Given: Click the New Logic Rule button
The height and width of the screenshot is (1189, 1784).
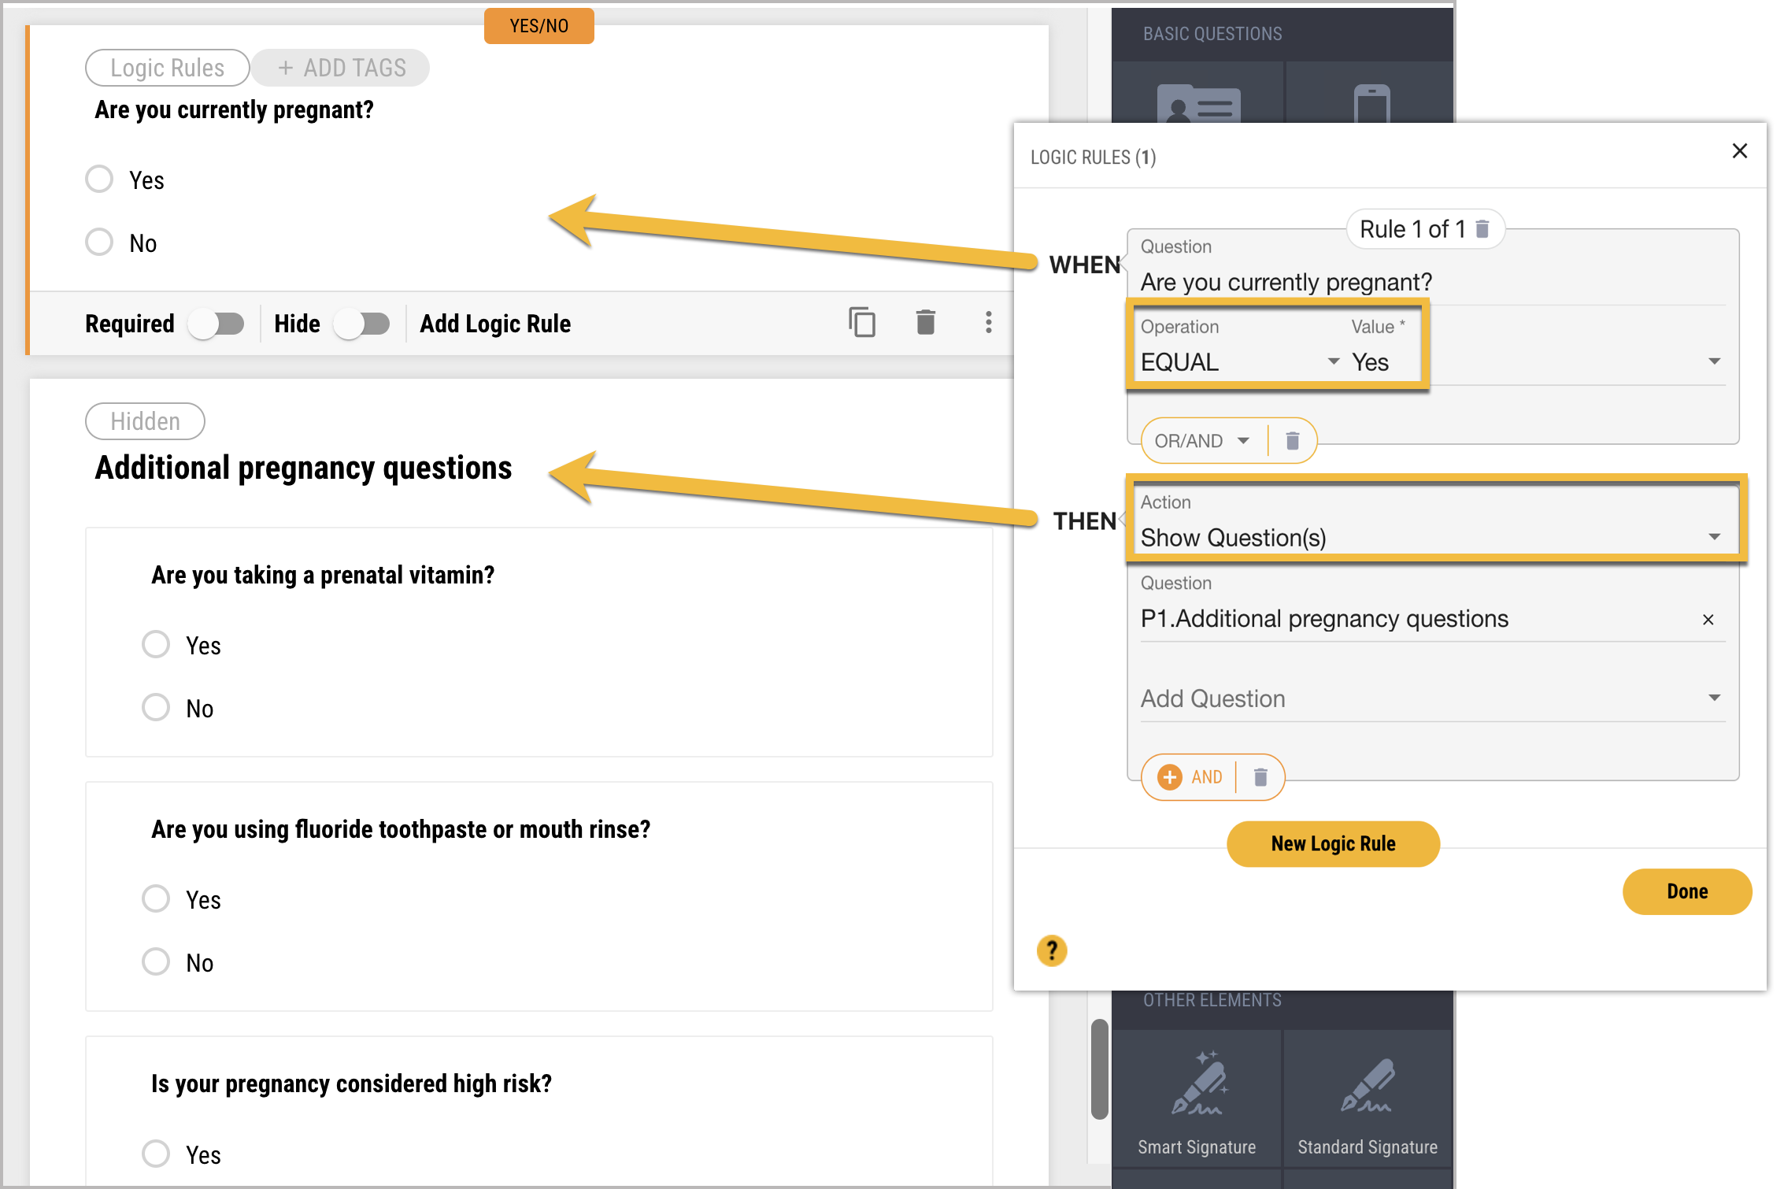Looking at the screenshot, I should 1333,844.
